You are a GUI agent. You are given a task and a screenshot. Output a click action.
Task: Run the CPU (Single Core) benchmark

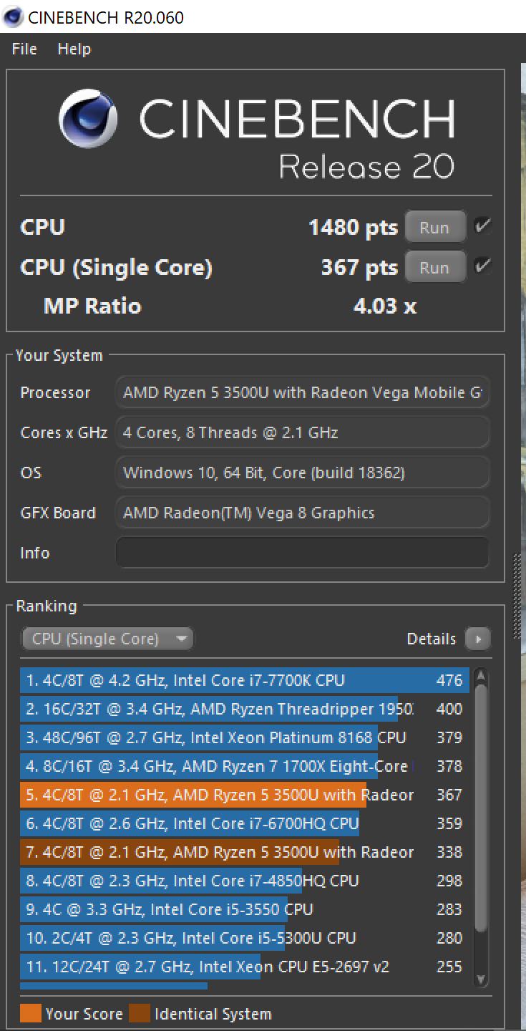434,267
